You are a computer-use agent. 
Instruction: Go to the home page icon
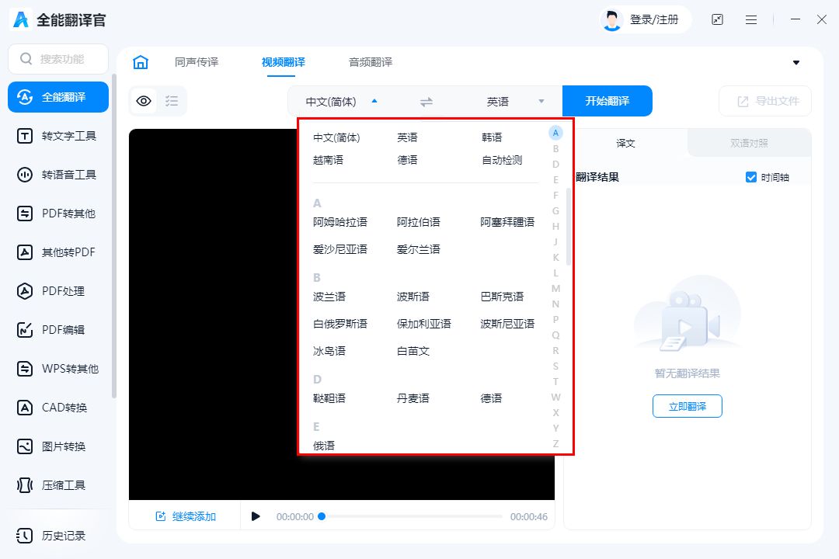(141, 62)
